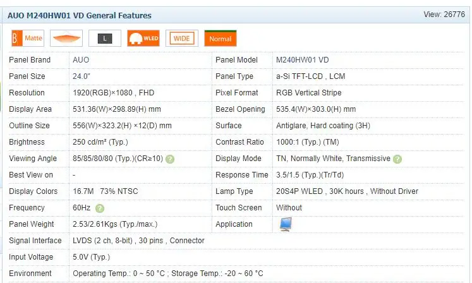Click the View: 26776 counter
This screenshot has height=283, width=472.
444,15
